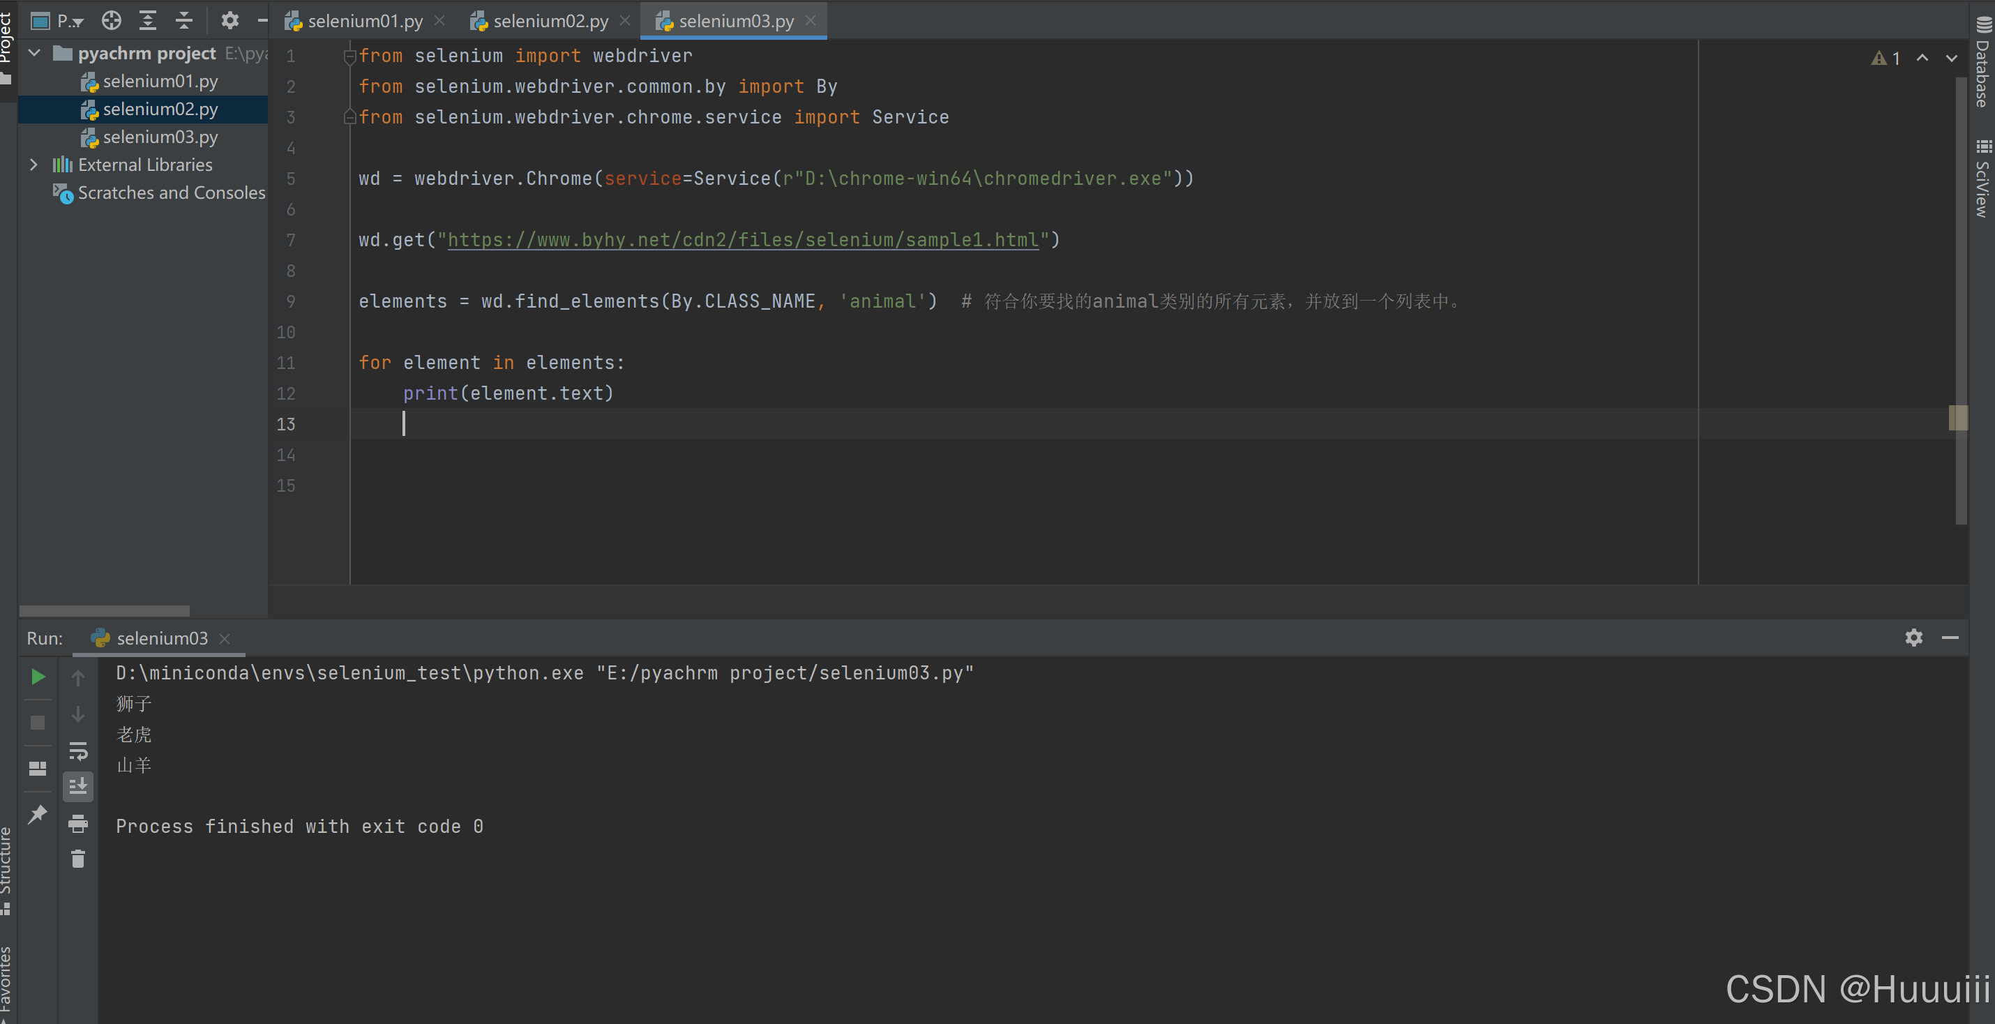Clear run console with trash icon

(77, 859)
